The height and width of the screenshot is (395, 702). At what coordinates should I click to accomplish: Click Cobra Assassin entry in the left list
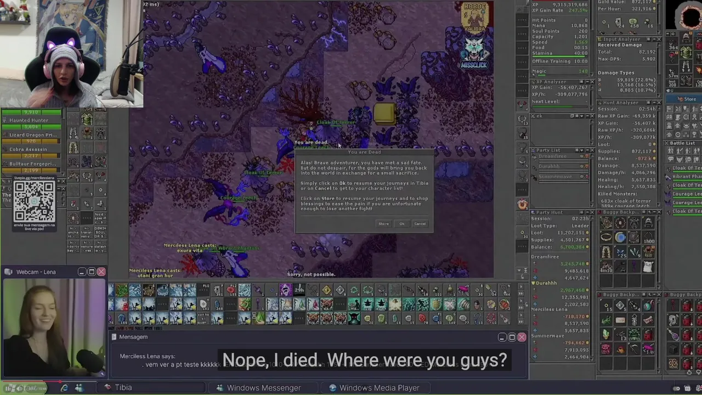click(28, 149)
